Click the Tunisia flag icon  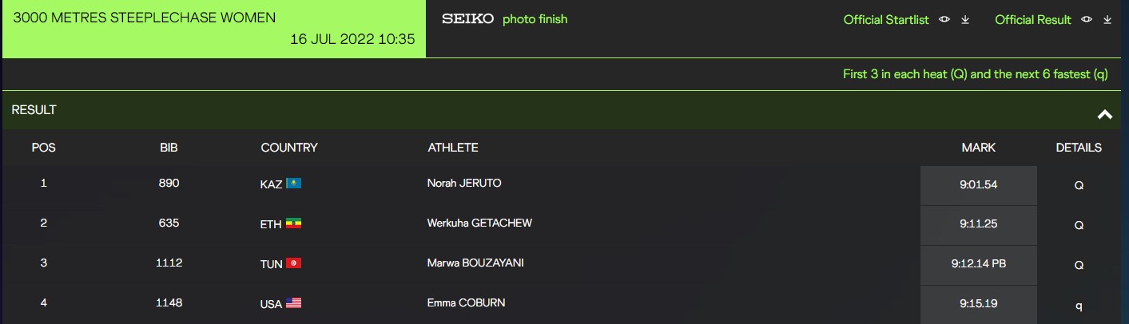293,264
